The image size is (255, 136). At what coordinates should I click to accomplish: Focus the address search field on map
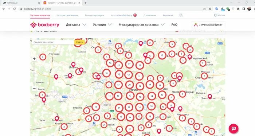point(53,42)
